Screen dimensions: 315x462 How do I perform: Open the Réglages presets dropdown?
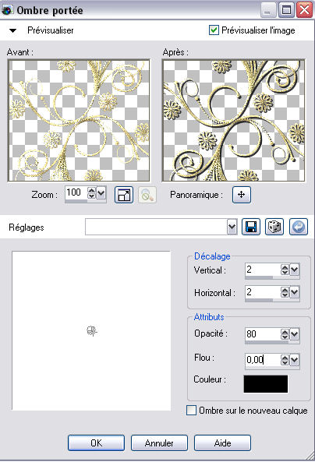pyautogui.click(x=232, y=227)
